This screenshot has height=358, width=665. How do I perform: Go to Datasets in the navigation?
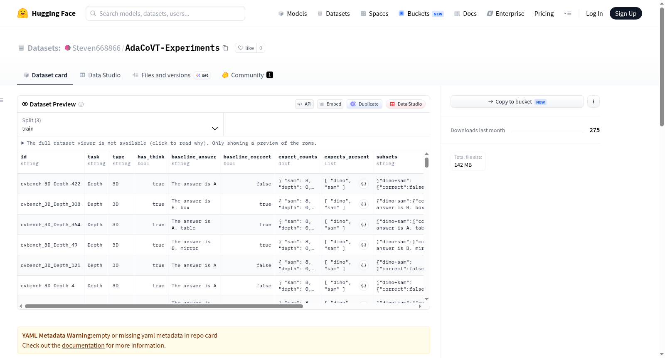333,13
